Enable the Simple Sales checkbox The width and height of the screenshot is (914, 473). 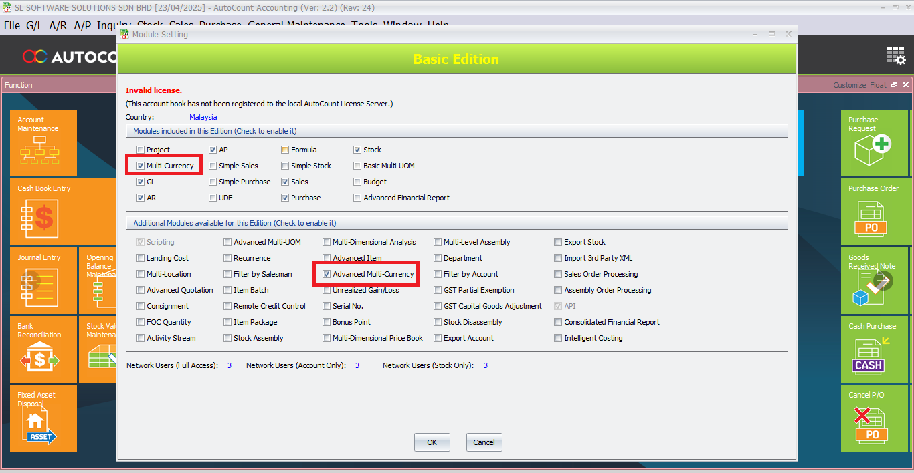(x=213, y=166)
